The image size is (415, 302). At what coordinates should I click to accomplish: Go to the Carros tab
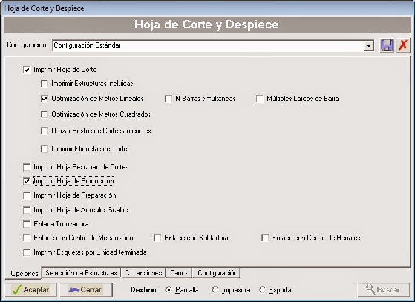click(179, 273)
